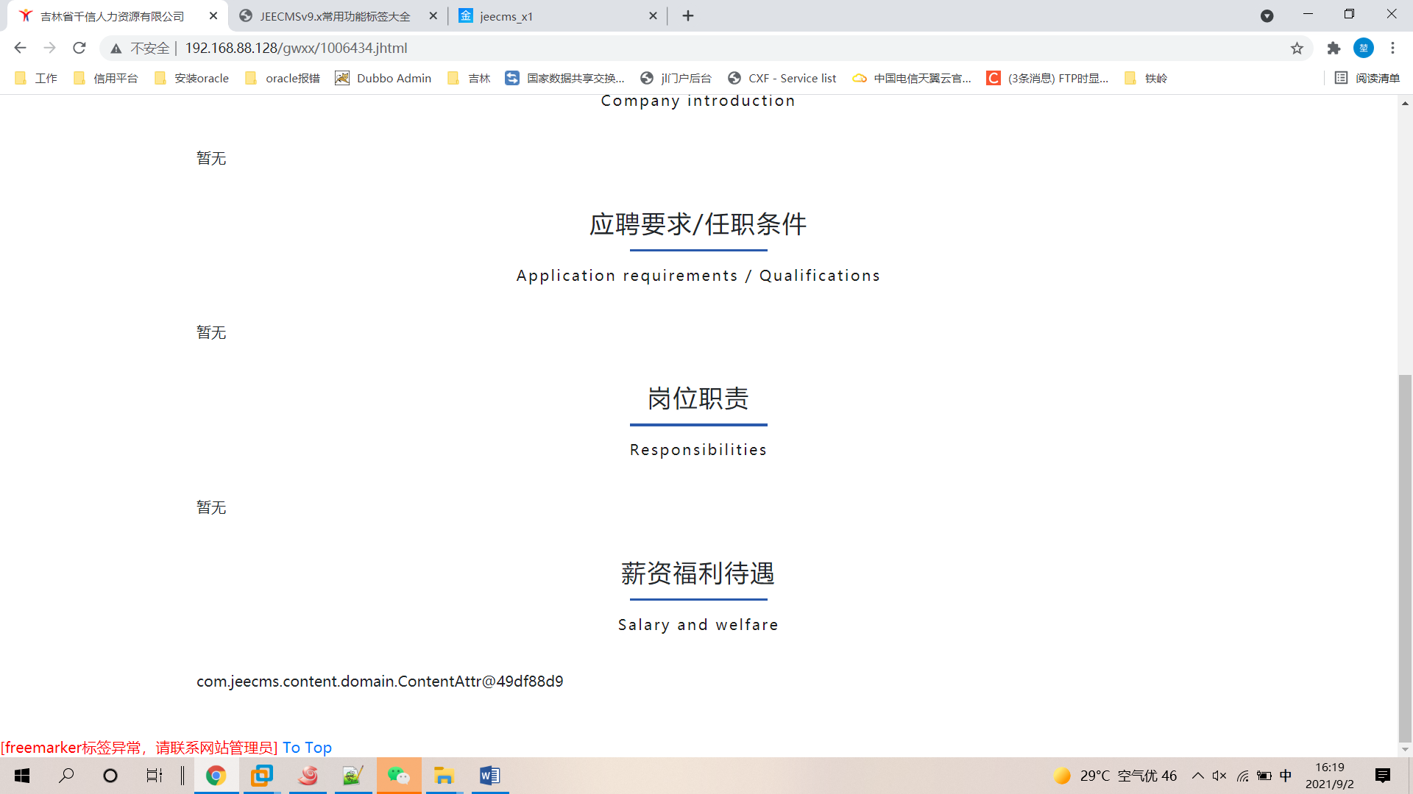Switch to JEECMSv9.x tab
This screenshot has height=794, width=1413.
click(335, 16)
